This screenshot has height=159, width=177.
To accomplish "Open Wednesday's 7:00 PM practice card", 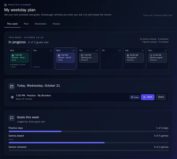I will pos(66,58).
